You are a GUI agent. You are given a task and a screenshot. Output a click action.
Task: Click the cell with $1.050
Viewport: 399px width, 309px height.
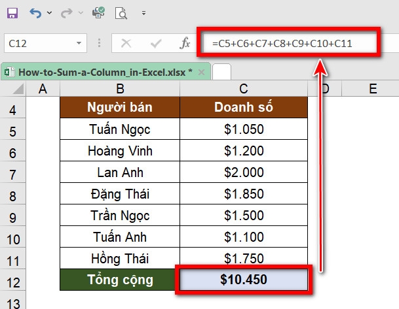(x=244, y=129)
